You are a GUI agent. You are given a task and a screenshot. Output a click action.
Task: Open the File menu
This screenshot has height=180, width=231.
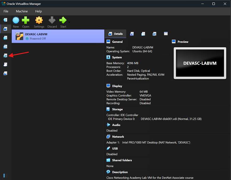coord(6,11)
